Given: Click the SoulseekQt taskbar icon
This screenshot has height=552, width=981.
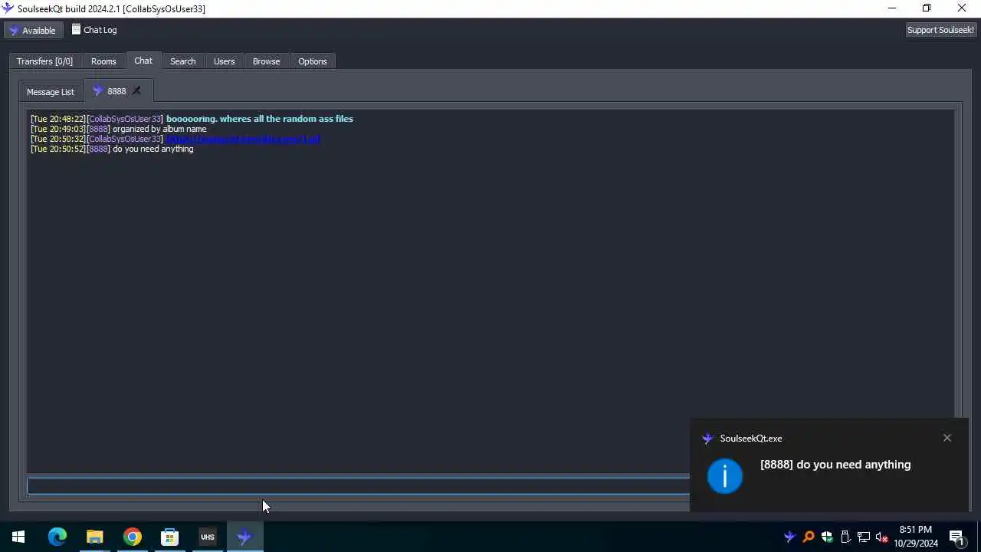Looking at the screenshot, I should coord(244,537).
